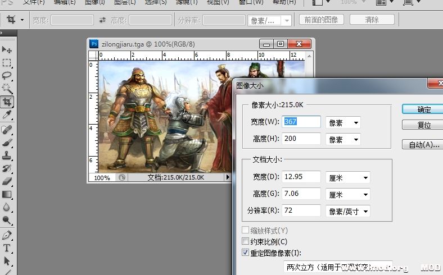443x275 pixels.
Task: Activate the Crop tool in toolbox
Action: [7, 102]
